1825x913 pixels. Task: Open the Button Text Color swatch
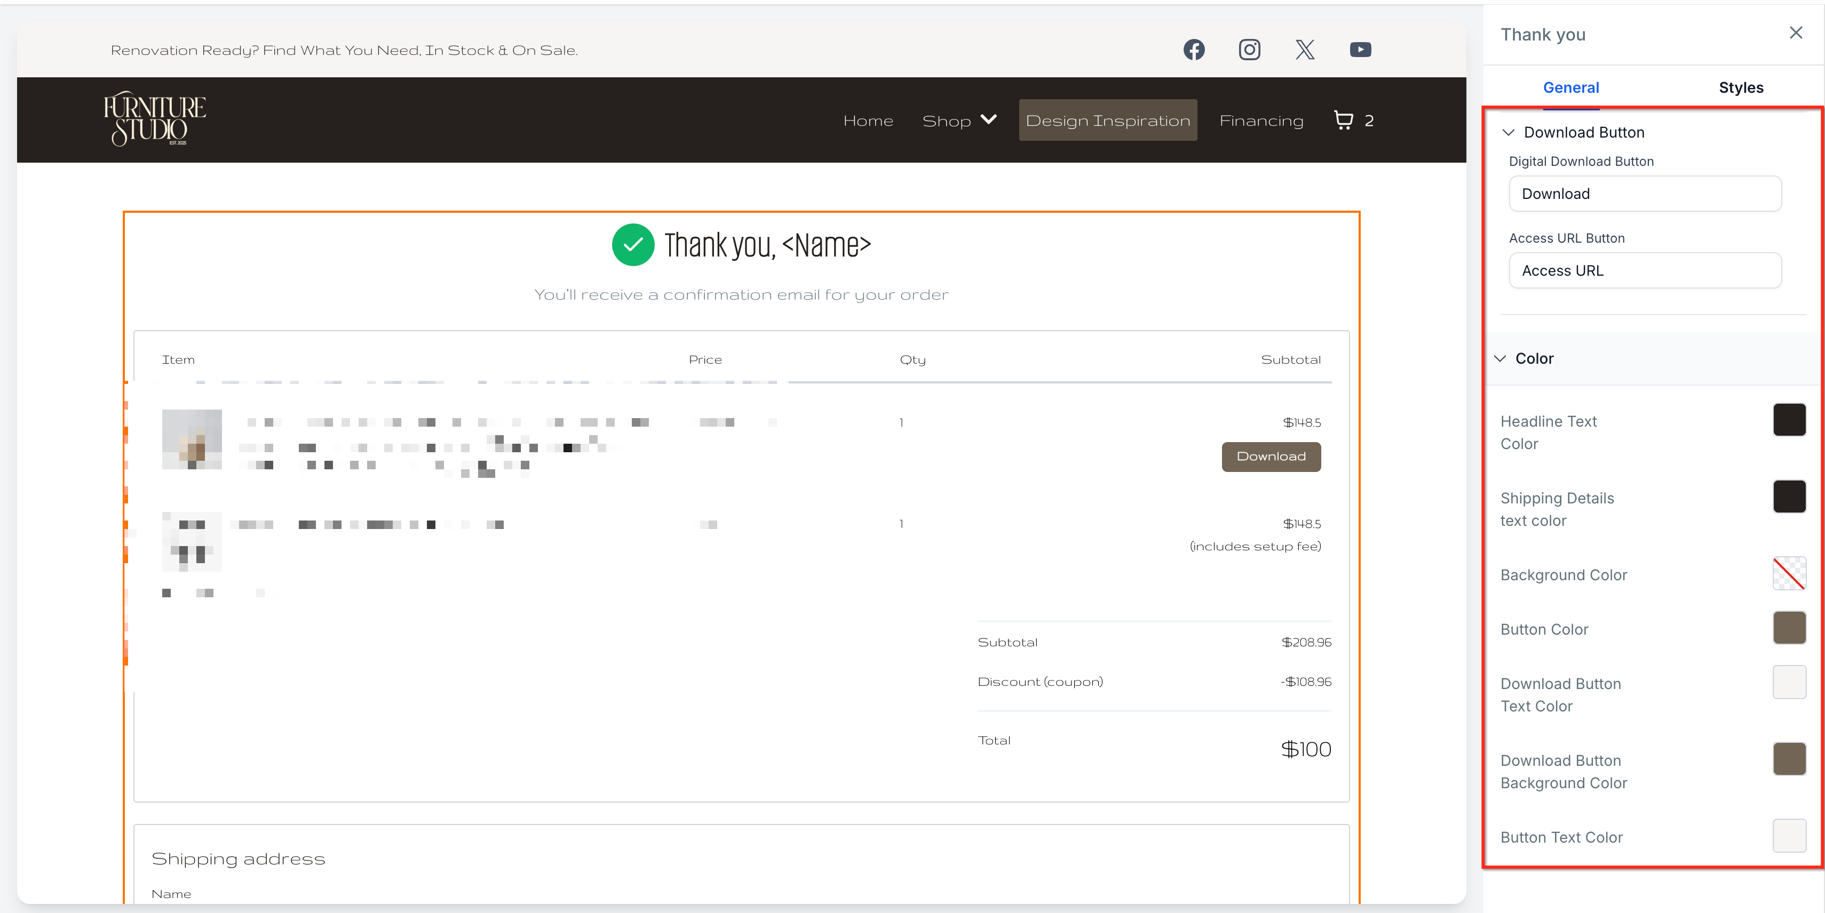tap(1789, 836)
